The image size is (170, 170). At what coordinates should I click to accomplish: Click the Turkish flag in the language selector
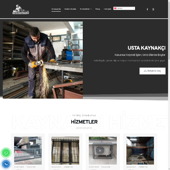tap(115, 8)
